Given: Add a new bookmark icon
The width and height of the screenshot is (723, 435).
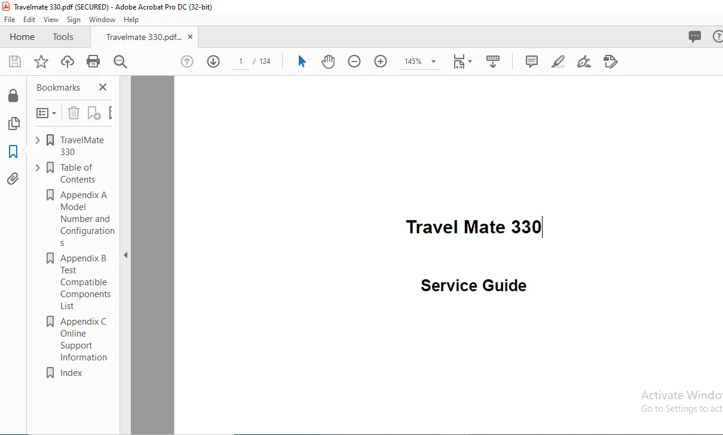Looking at the screenshot, I should coord(94,113).
